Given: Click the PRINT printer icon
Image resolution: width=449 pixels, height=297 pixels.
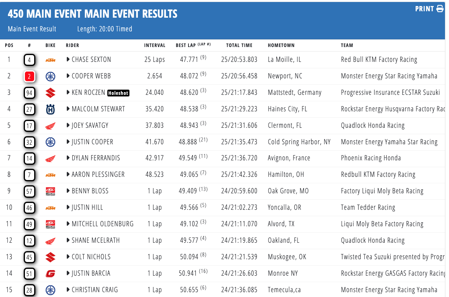Looking at the screenshot, I should tap(440, 9).
